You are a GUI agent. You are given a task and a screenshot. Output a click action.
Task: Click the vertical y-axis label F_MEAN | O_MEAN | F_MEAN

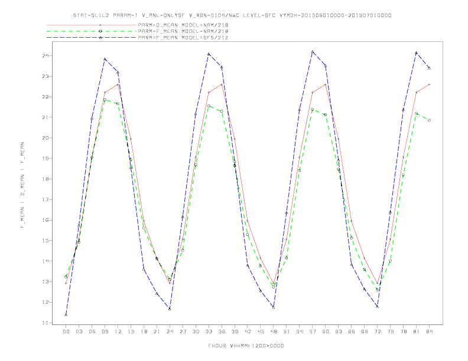click(22, 185)
